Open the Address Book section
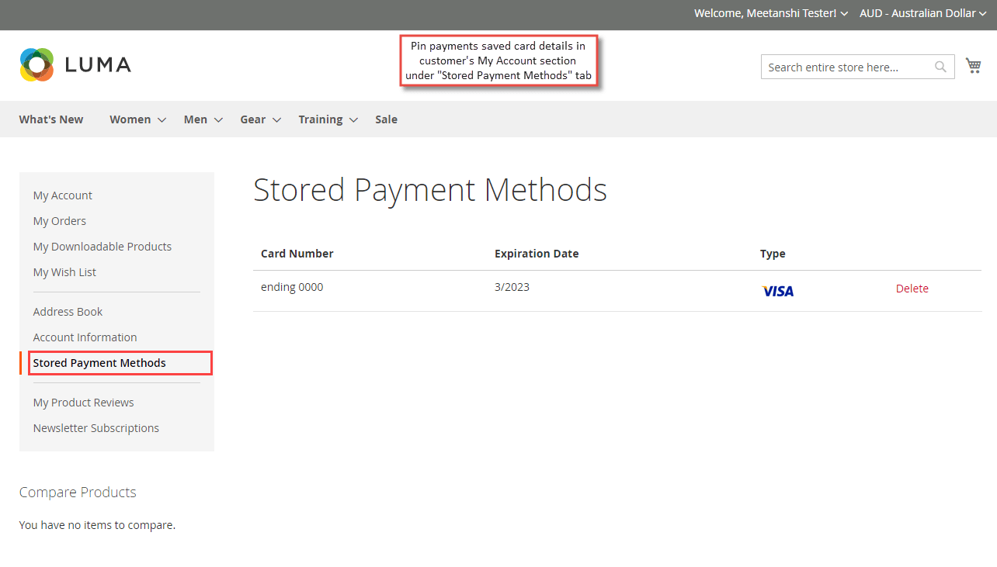The width and height of the screenshot is (997, 567). pyautogui.click(x=68, y=311)
